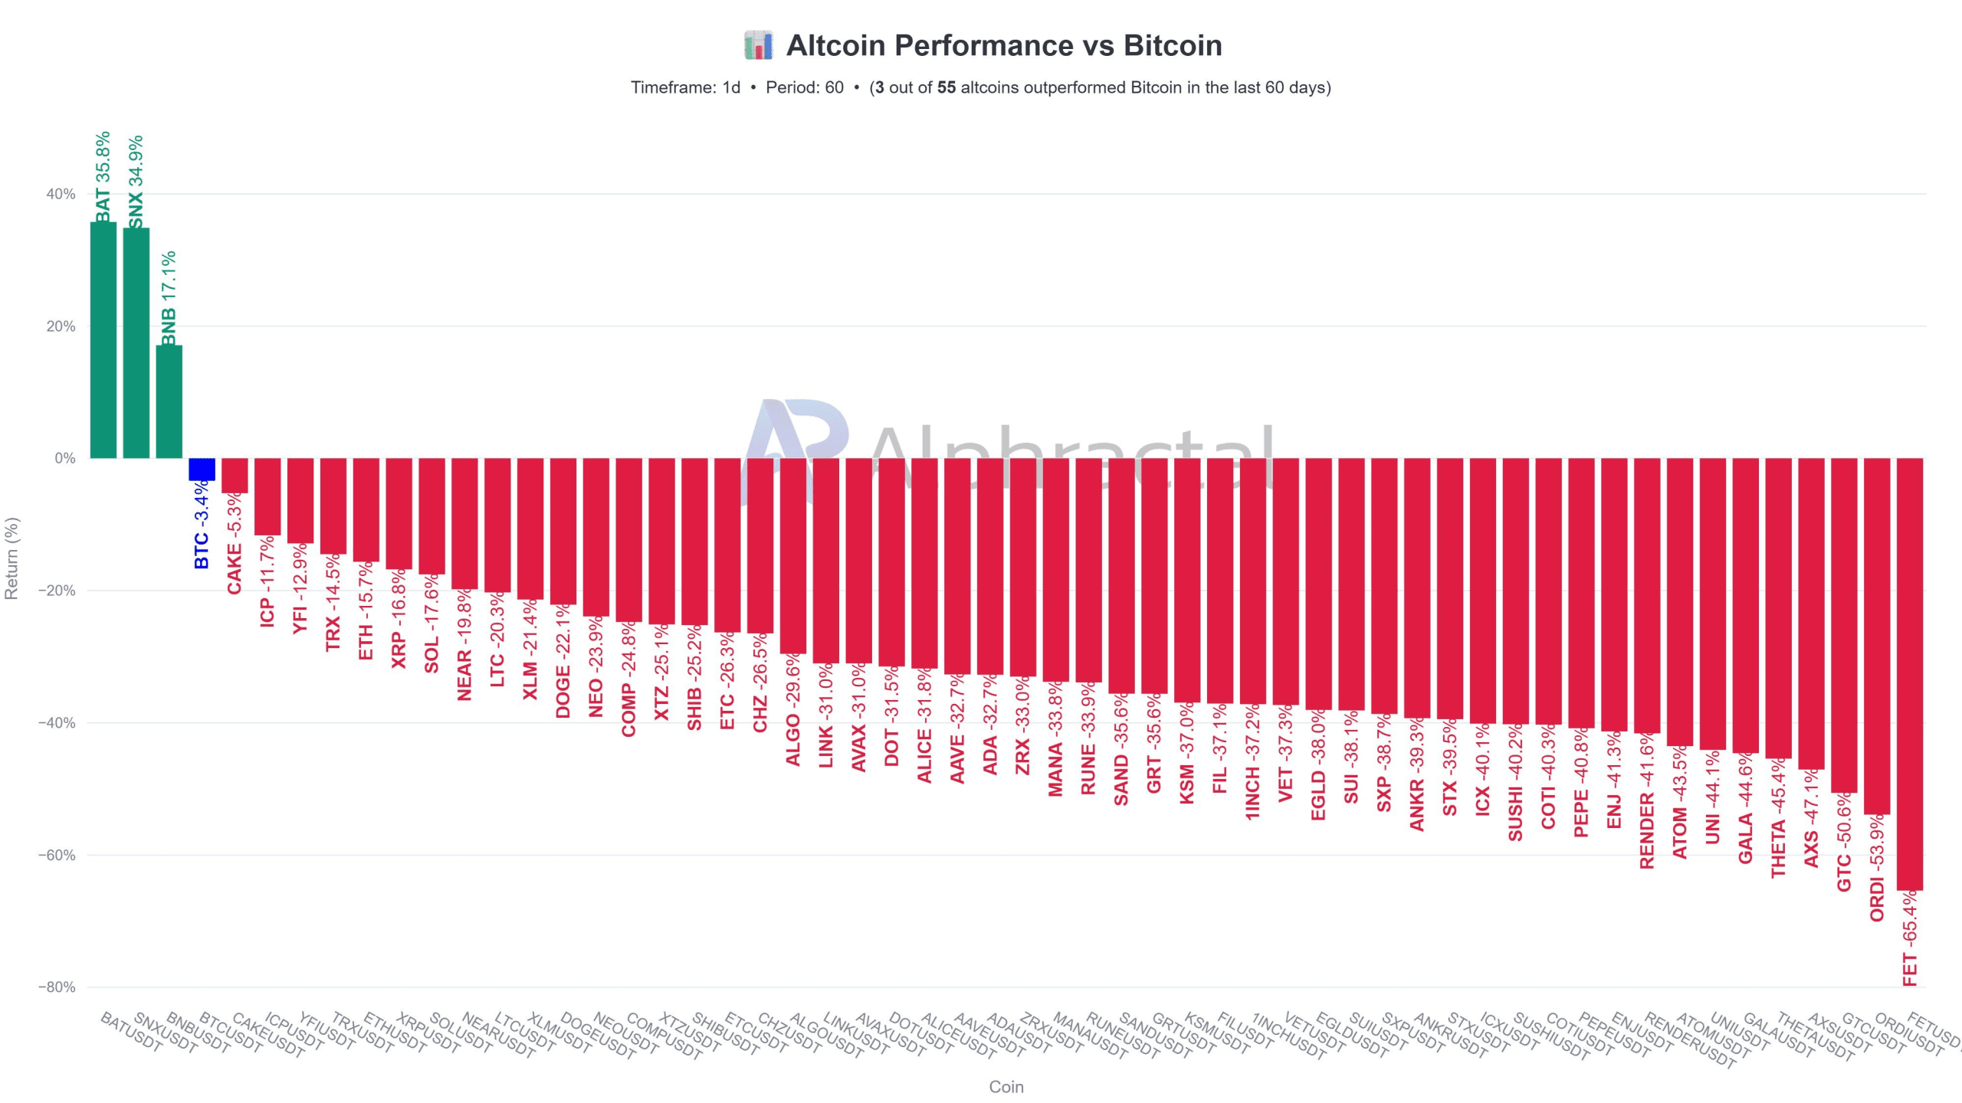Click the Timeframe and Period subtitle text
Viewport: 1962px width, 1103px height.
pos(980,87)
